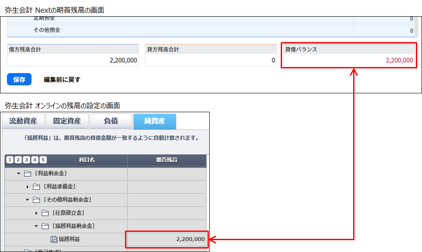422x252 pixels.
Task: Click the [任意積立金] folder icon
Action: [x=45, y=213]
